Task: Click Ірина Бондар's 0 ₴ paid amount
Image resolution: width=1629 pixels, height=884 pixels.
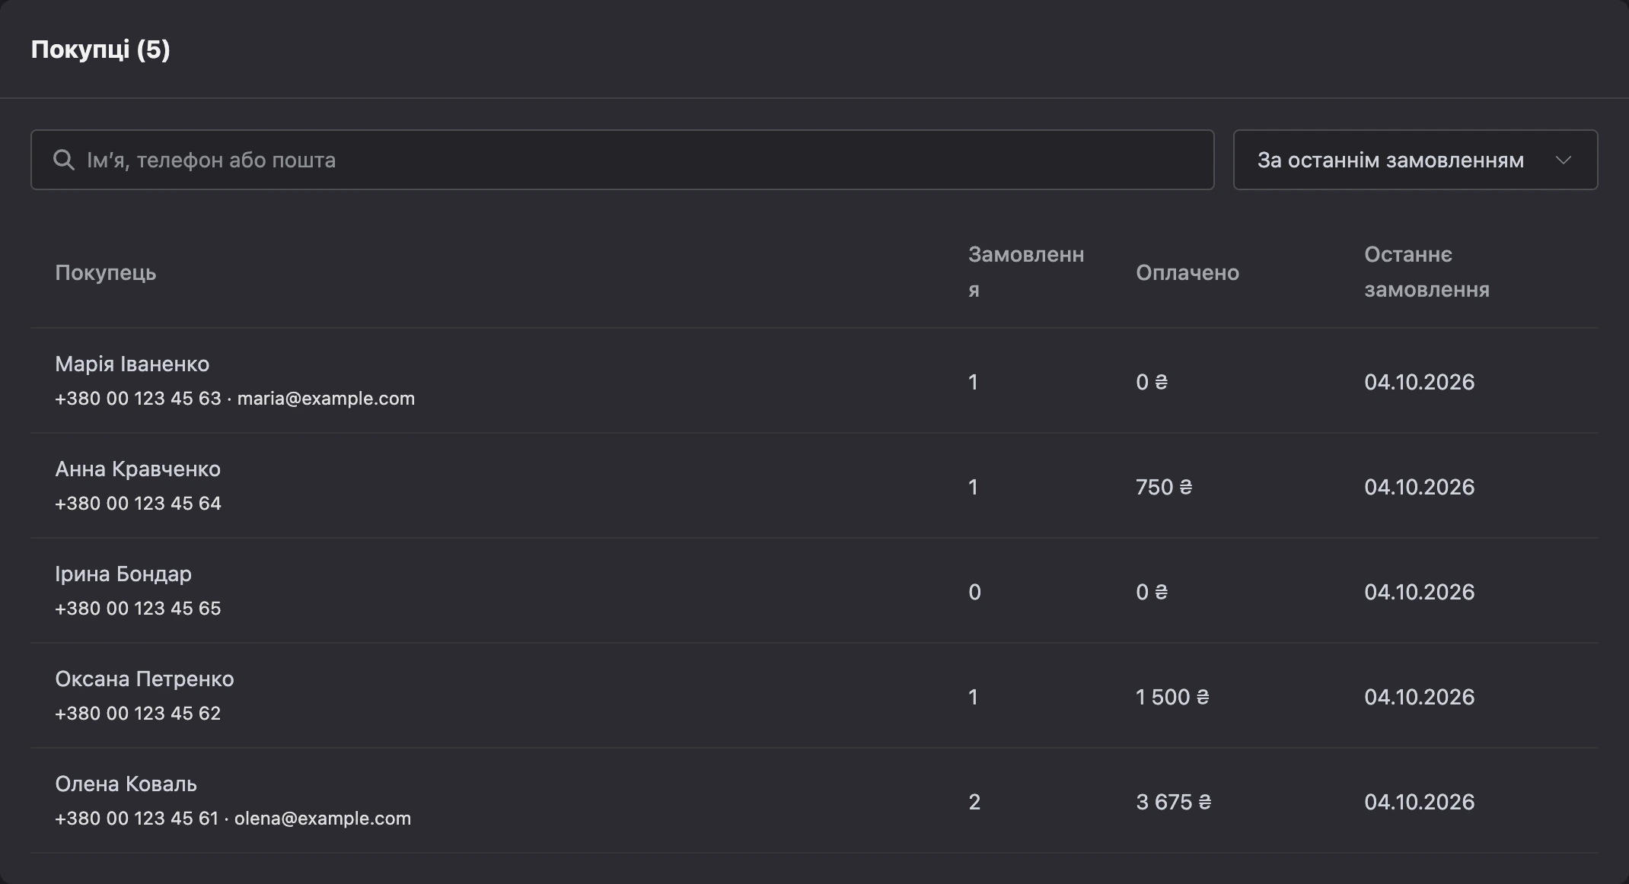Action: pos(1152,592)
